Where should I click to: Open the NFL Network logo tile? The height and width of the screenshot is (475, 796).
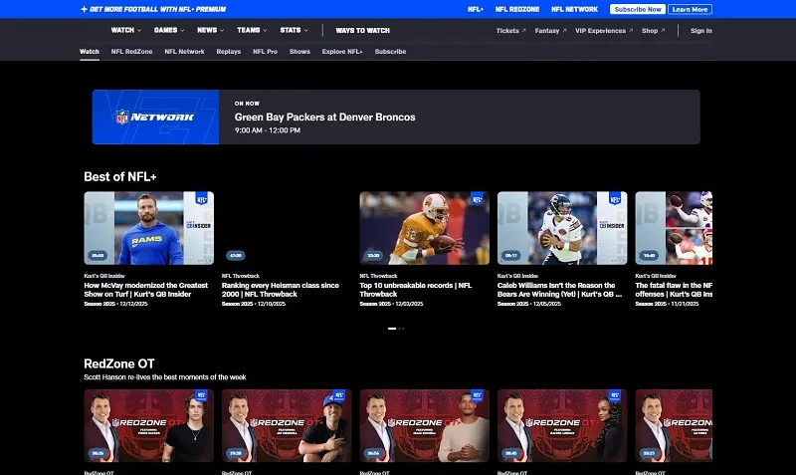tap(155, 117)
